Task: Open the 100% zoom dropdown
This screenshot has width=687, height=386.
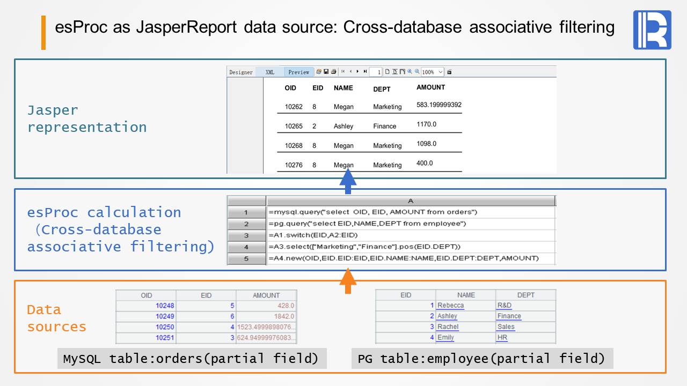Action: pos(433,72)
